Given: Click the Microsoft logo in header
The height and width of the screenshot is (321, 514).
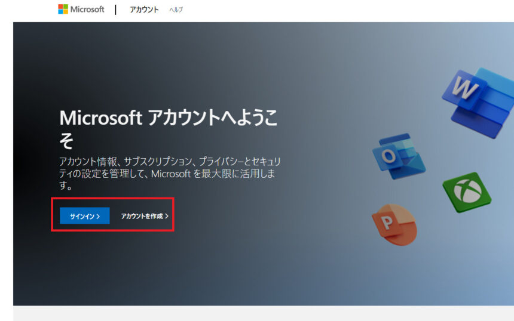Looking at the screenshot, I should pyautogui.click(x=81, y=9).
